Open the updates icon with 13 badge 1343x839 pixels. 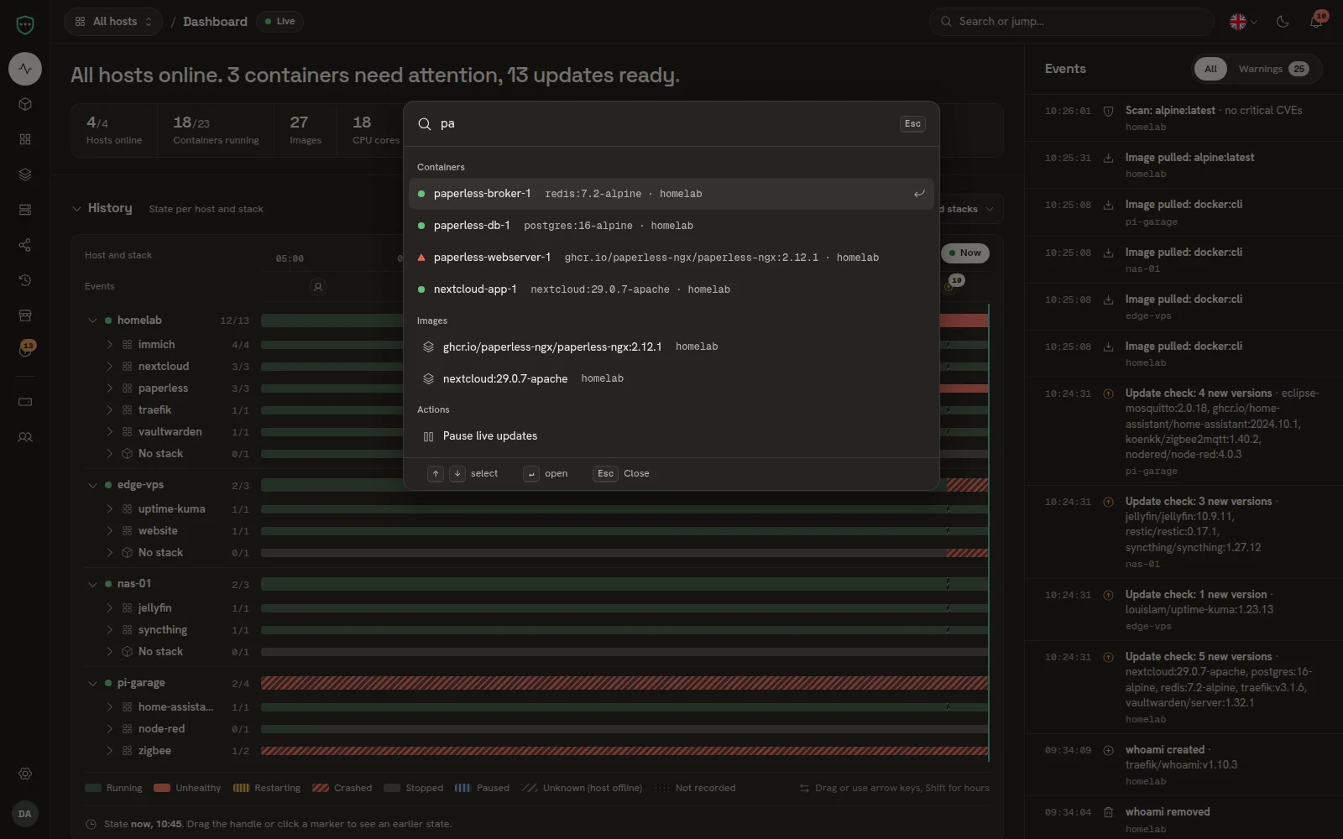tap(25, 350)
